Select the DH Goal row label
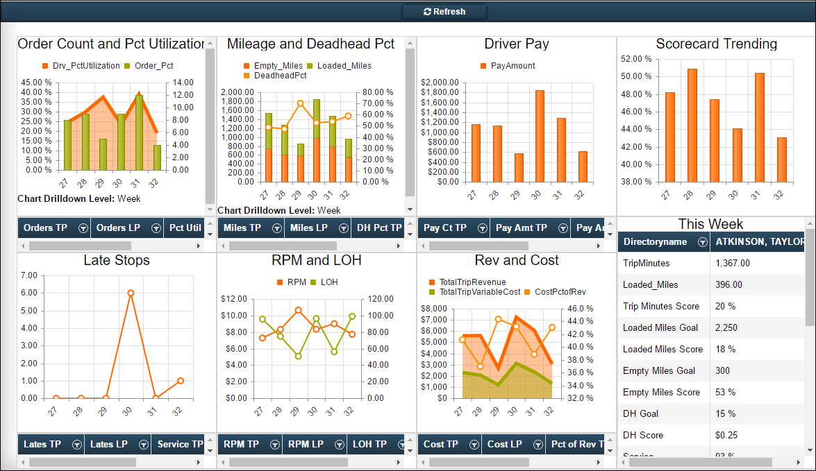This screenshot has height=471, width=816. (x=640, y=414)
